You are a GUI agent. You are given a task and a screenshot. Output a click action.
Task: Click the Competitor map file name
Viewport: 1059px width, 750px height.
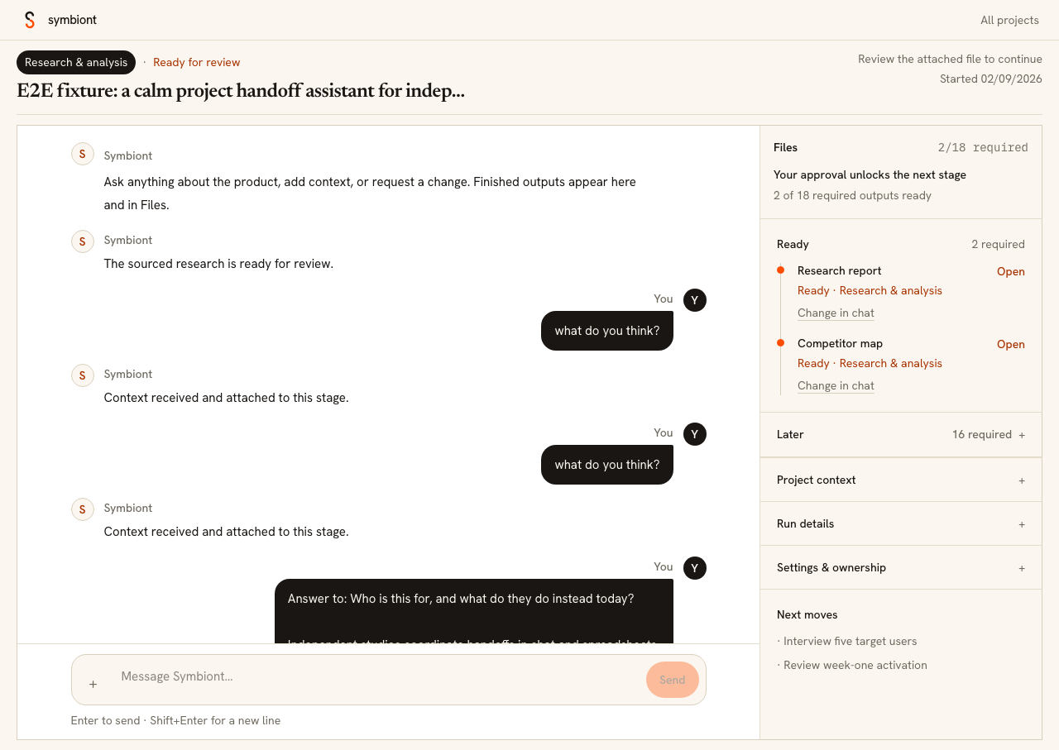pyautogui.click(x=840, y=343)
